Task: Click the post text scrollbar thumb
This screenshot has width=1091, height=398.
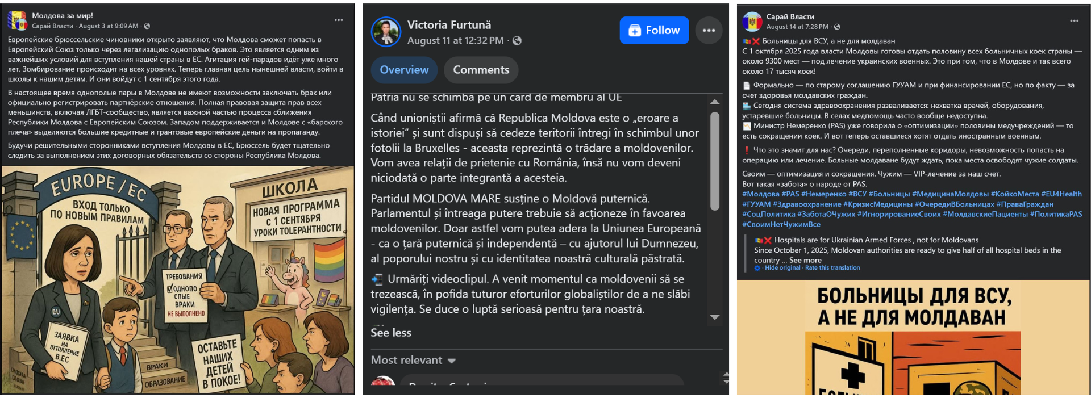Action: coord(715,161)
